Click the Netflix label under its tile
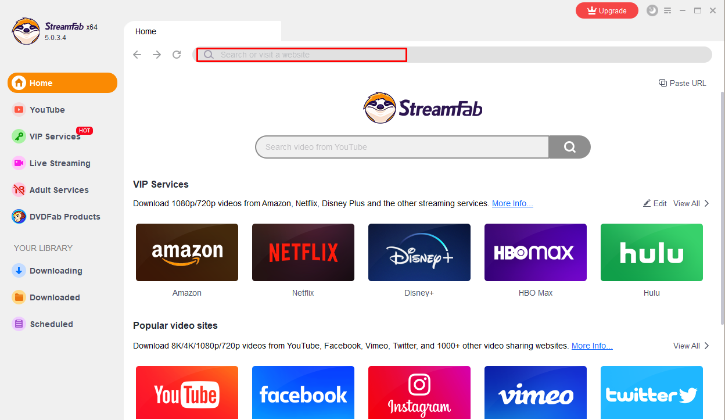The image size is (725, 420). pyautogui.click(x=303, y=293)
